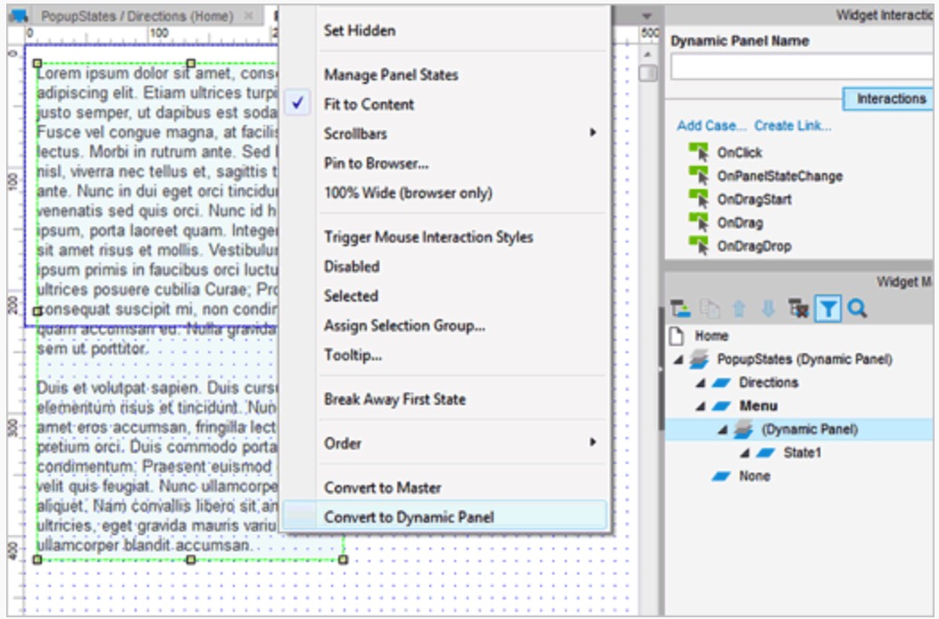Collapse the PopupStates dynamic panel tree node
Image resolution: width=939 pixels, height=619 pixels.
pyautogui.click(x=680, y=359)
